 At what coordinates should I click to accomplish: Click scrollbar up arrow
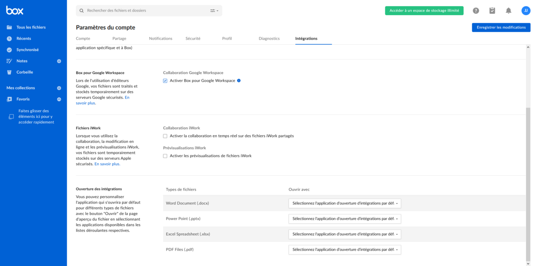tap(528, 47)
